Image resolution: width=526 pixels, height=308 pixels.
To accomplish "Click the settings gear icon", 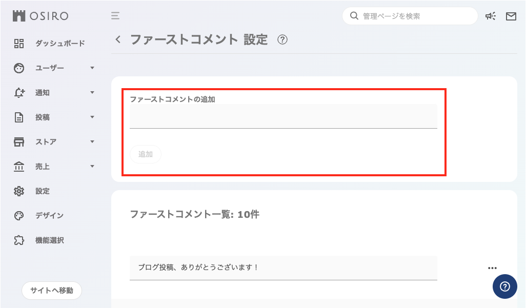I will (x=19, y=191).
